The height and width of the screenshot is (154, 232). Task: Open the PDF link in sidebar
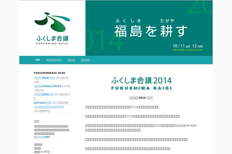click(x=43, y=137)
